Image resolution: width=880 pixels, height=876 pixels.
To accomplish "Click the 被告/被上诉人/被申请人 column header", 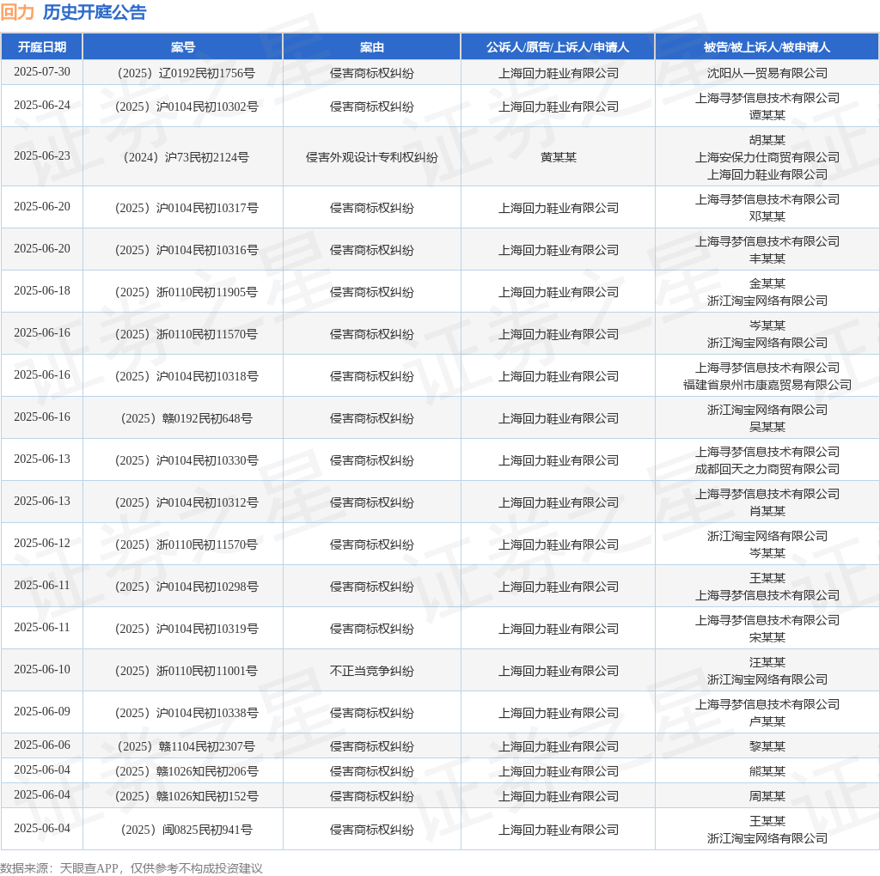I will tap(767, 47).
